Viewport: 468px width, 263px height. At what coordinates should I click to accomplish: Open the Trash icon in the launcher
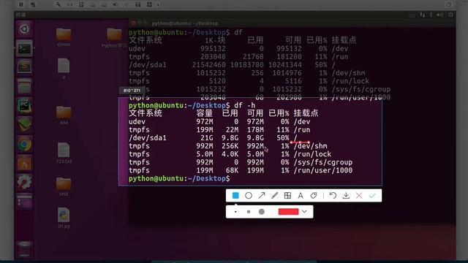[x=24, y=249]
